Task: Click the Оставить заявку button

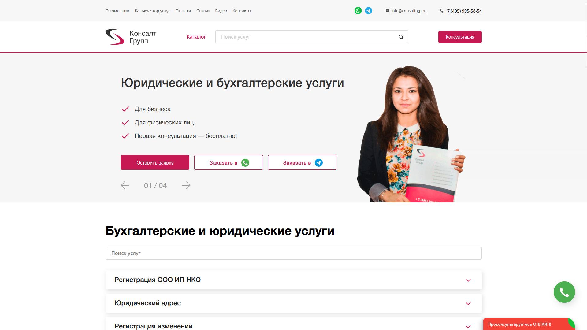Action: tap(155, 162)
